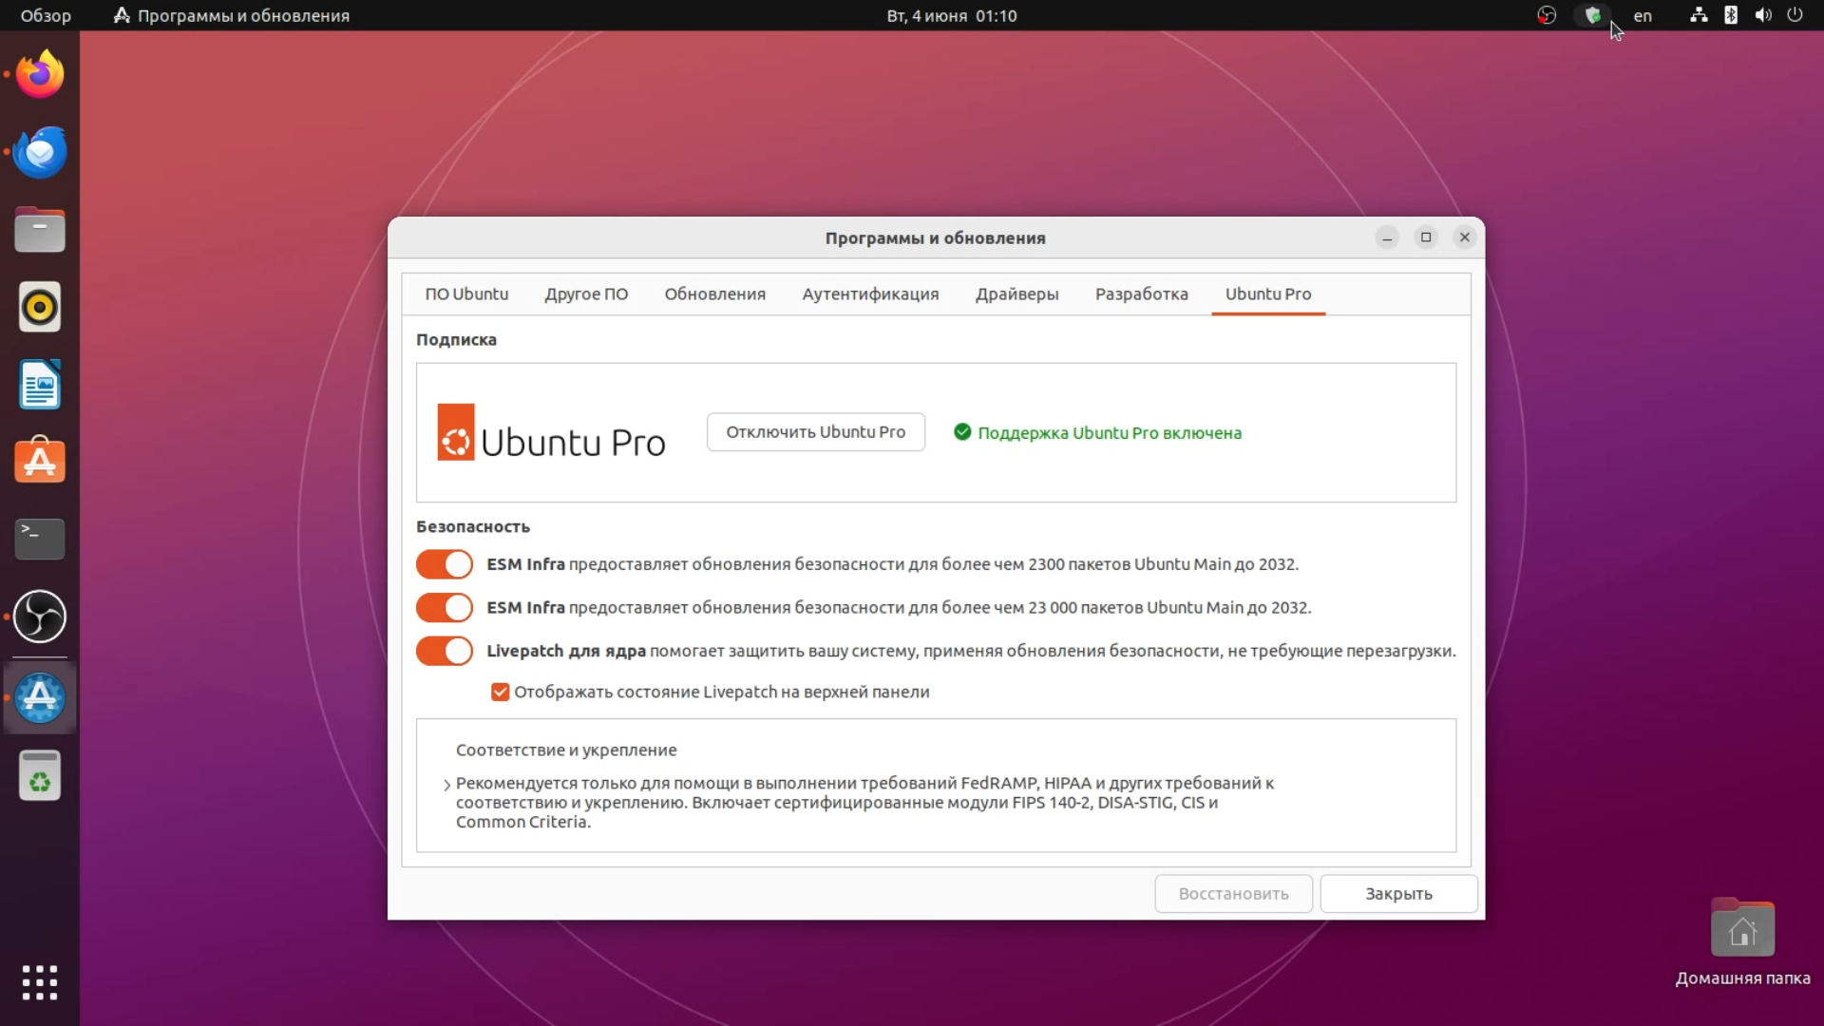Turn off the first ESM Infra switch
Image resolution: width=1824 pixels, height=1026 pixels.
pyautogui.click(x=444, y=564)
